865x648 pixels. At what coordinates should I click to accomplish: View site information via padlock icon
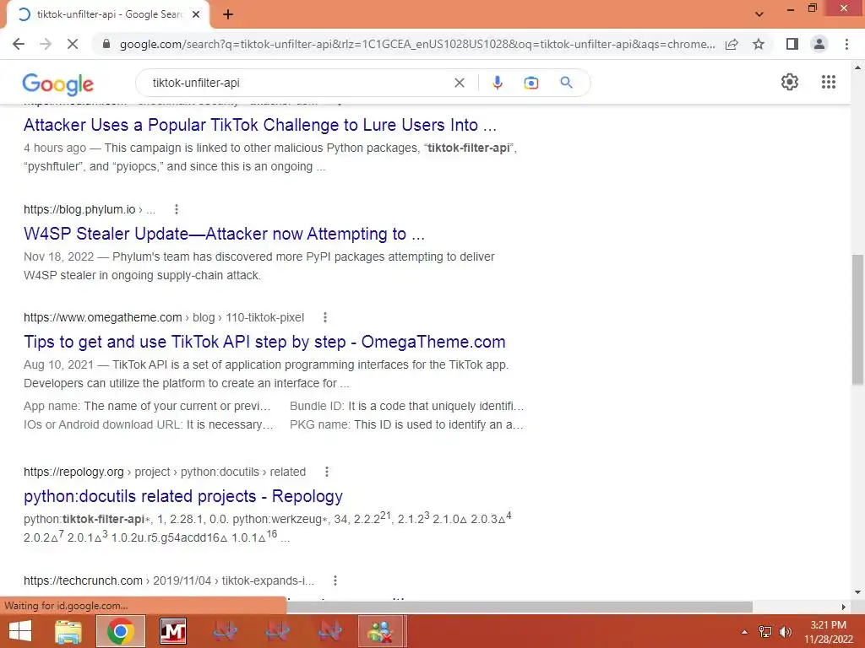[x=106, y=44]
